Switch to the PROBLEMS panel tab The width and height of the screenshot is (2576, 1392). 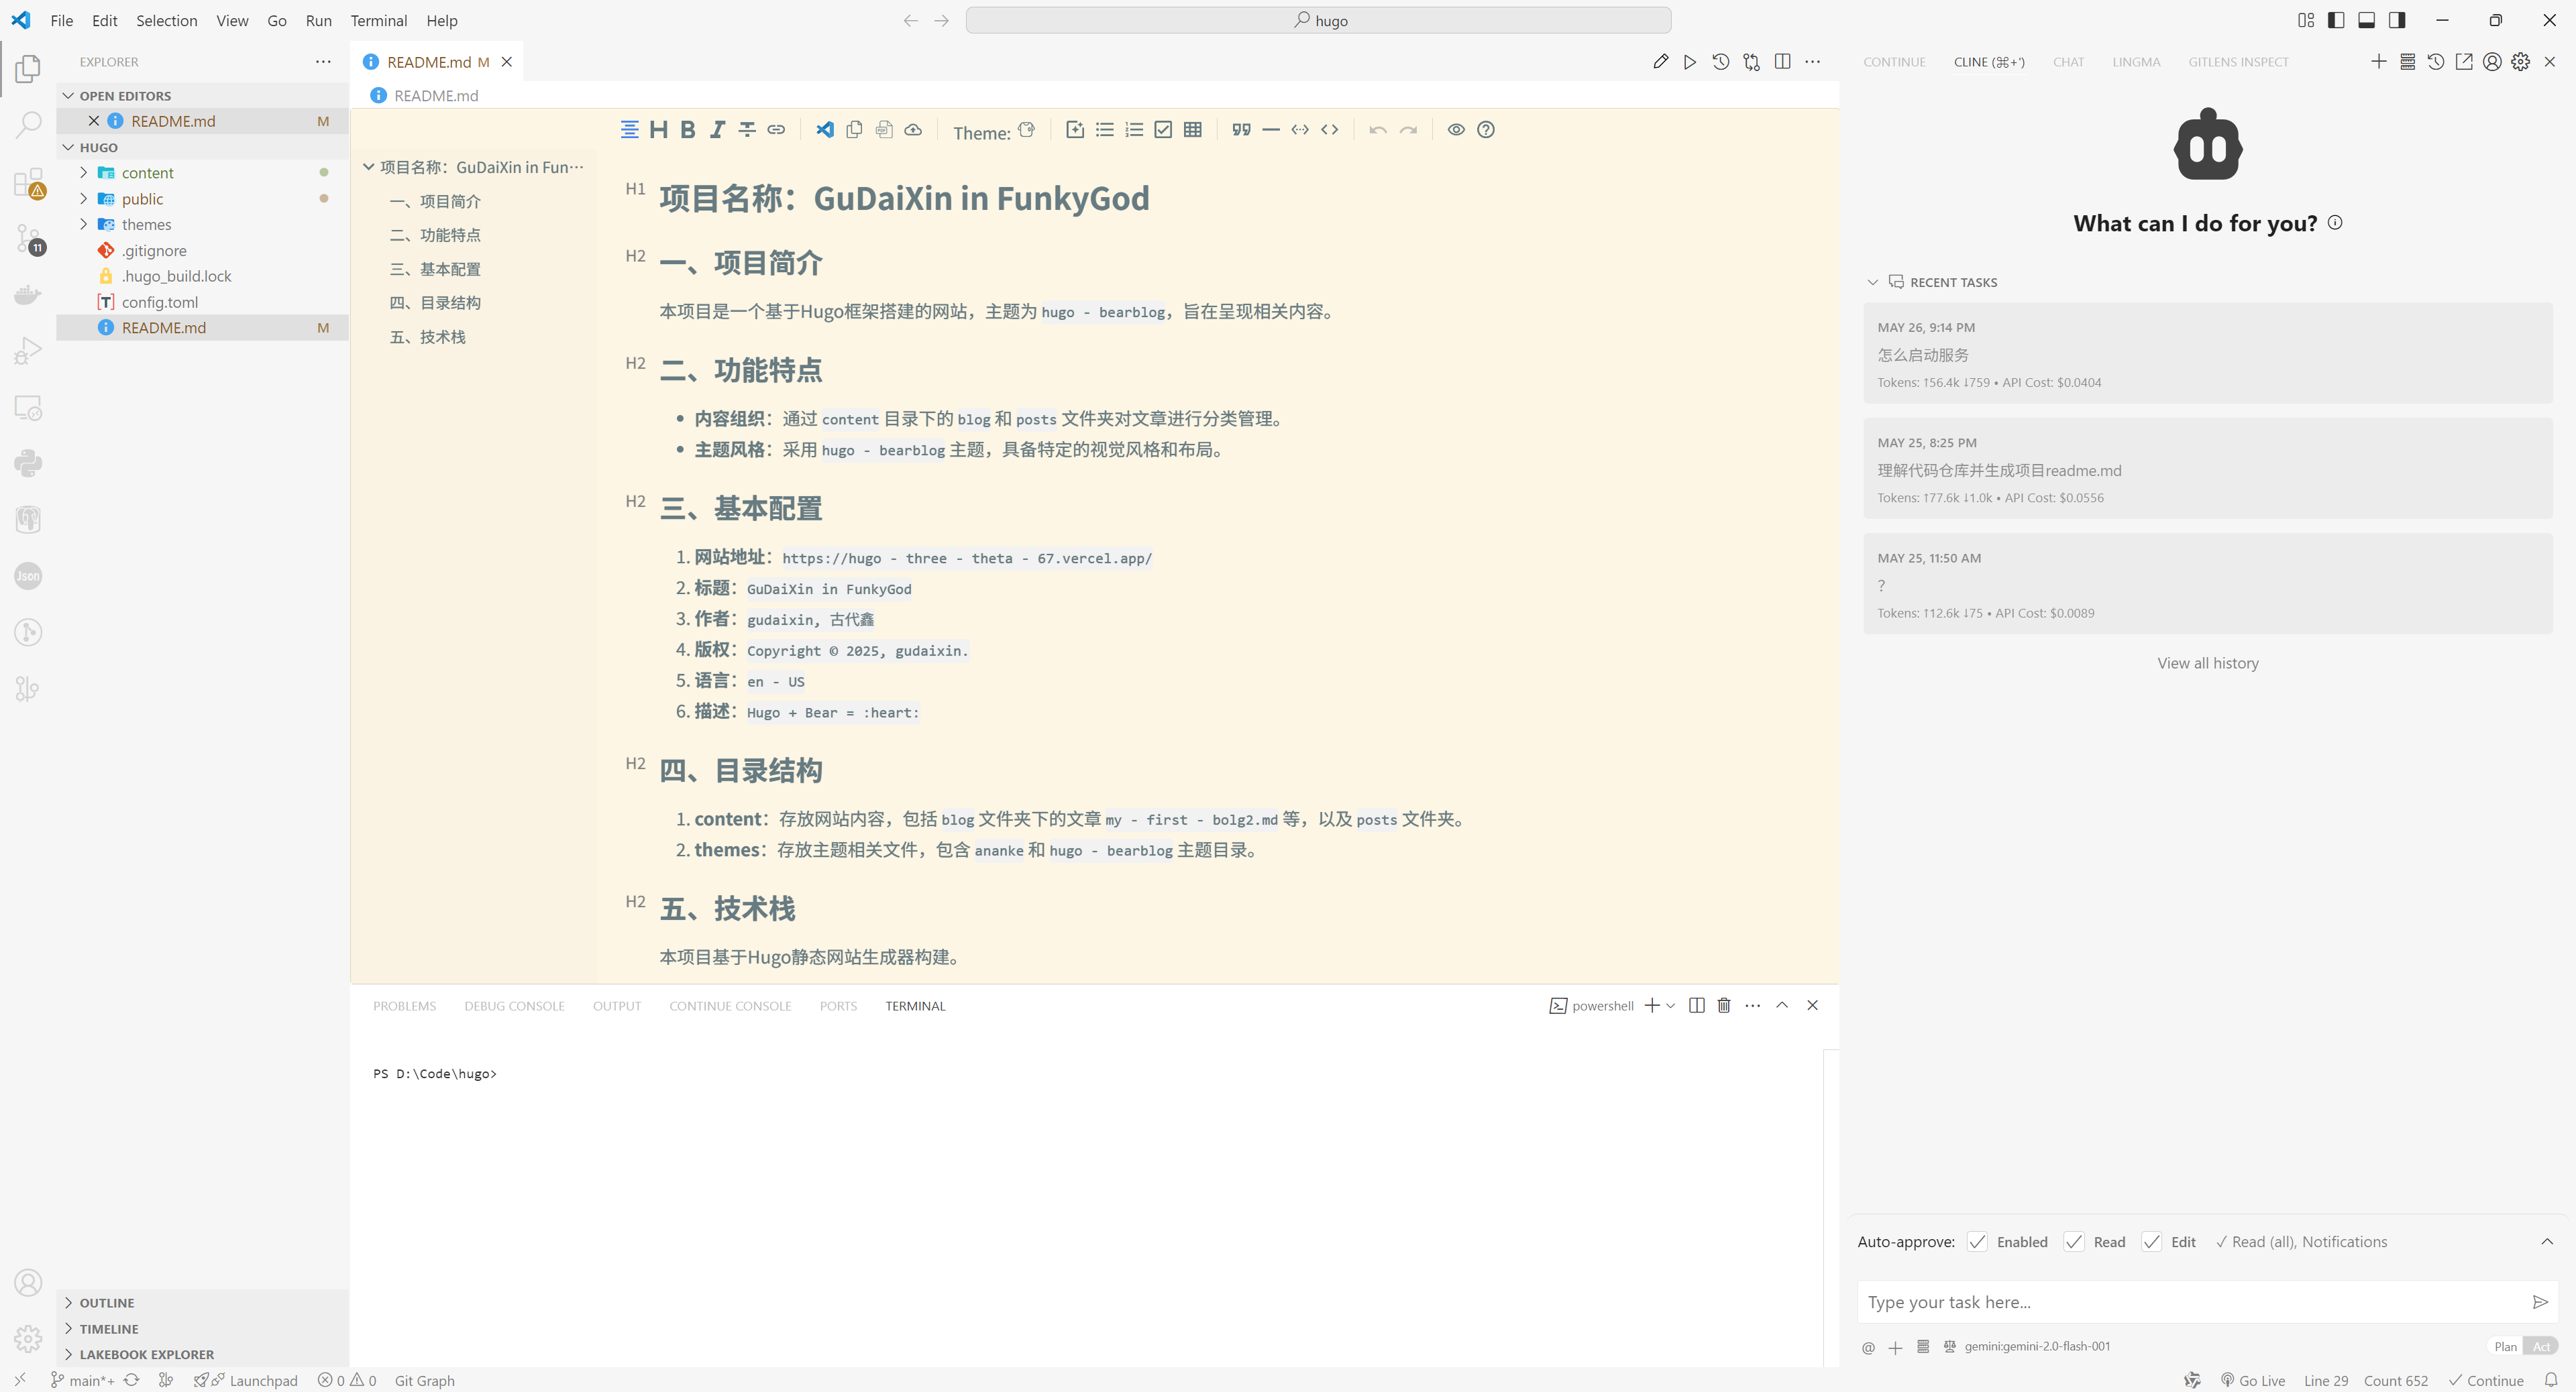(404, 1006)
